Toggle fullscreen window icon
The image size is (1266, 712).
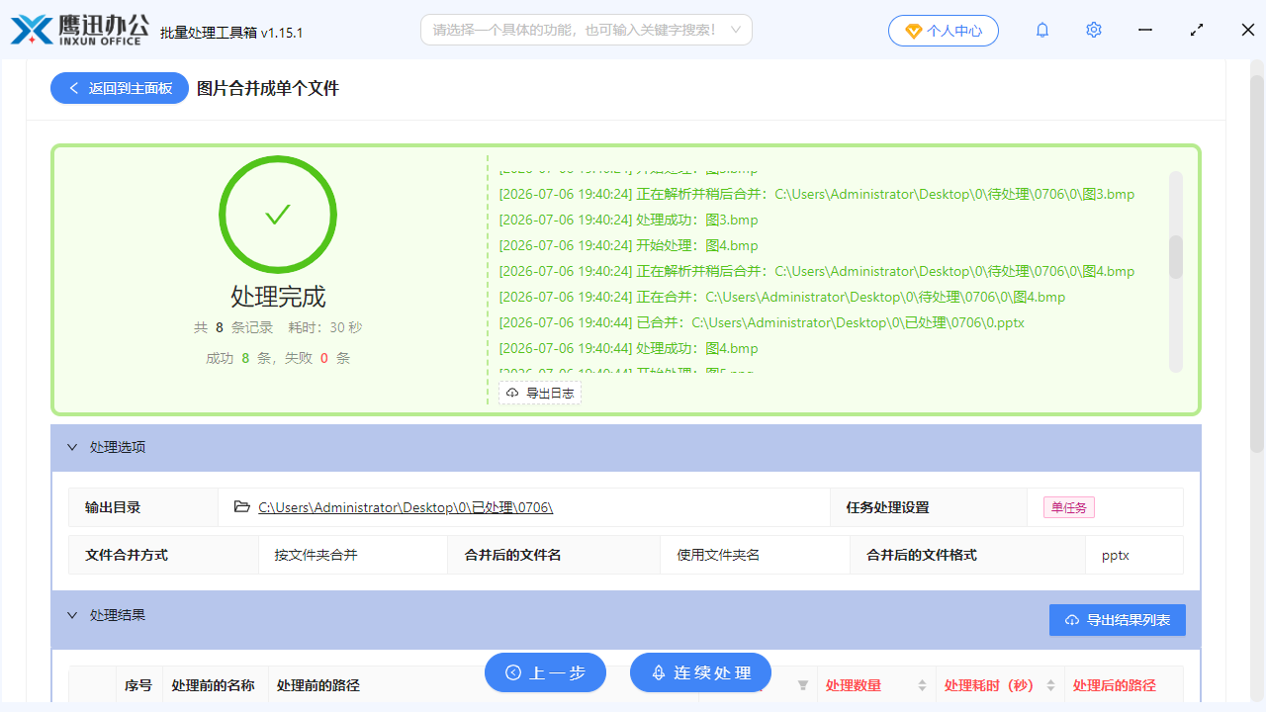pos(1197,30)
